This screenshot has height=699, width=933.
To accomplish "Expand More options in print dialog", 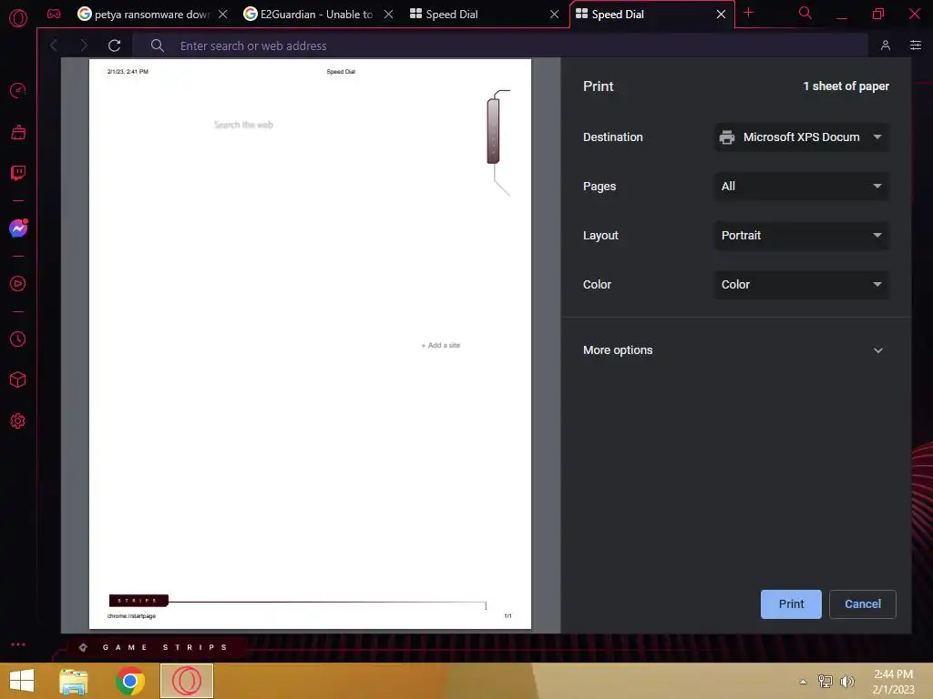I will pyautogui.click(x=736, y=350).
